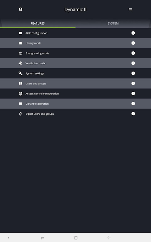Show info for Energy saving mode

(x=133, y=53)
